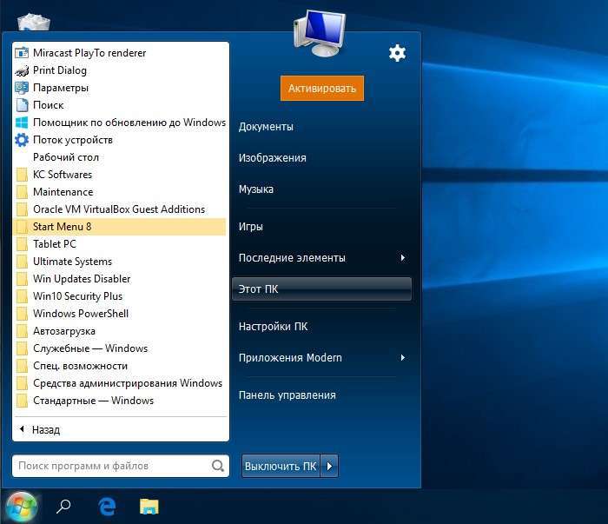
Task: Open the Oracle VM VirtualBox Guest Additions folder
Action: 120,209
